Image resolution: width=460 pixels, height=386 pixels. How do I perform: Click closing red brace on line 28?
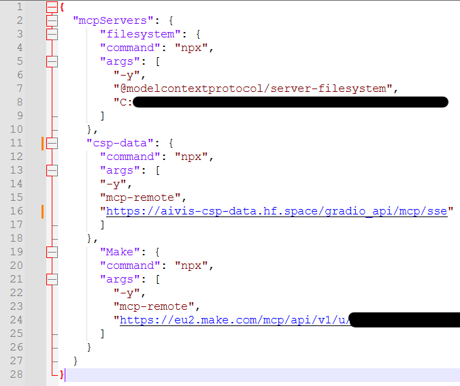(62, 374)
